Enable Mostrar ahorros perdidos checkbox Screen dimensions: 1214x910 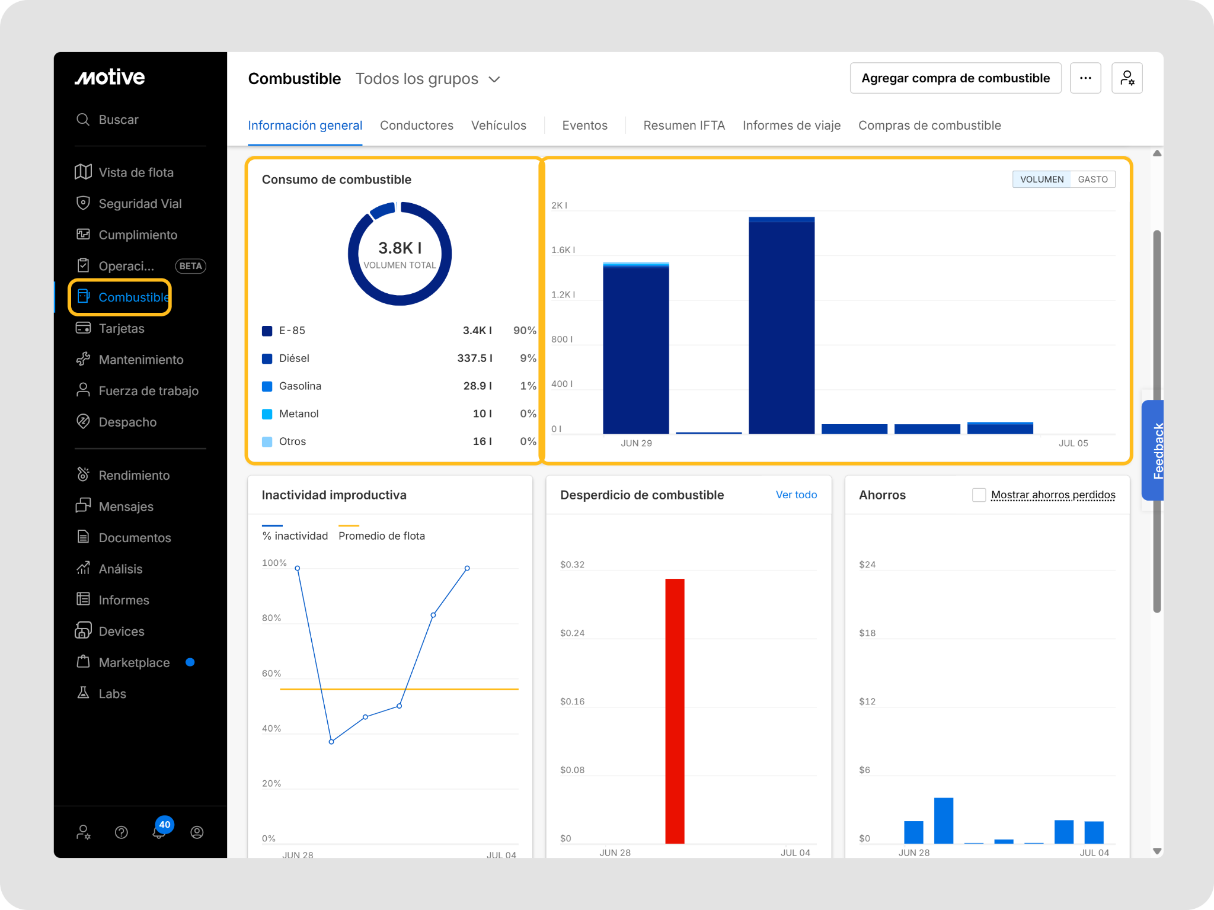979,495
